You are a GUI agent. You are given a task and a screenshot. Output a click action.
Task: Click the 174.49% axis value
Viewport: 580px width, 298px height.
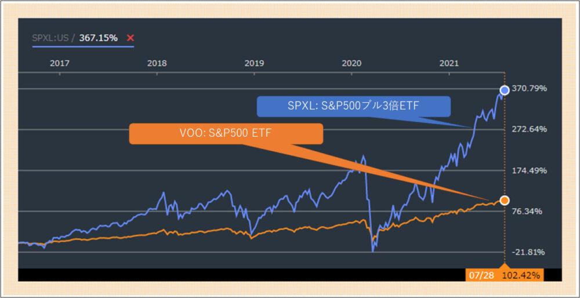tap(530, 170)
